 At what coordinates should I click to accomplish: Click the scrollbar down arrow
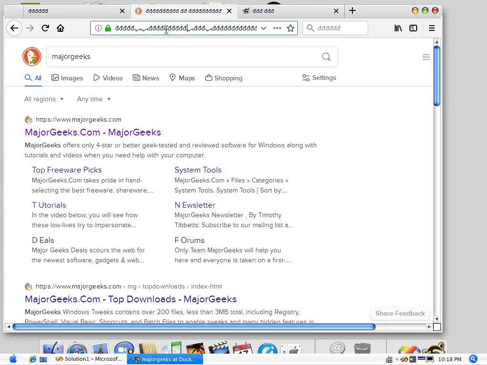pos(437,319)
